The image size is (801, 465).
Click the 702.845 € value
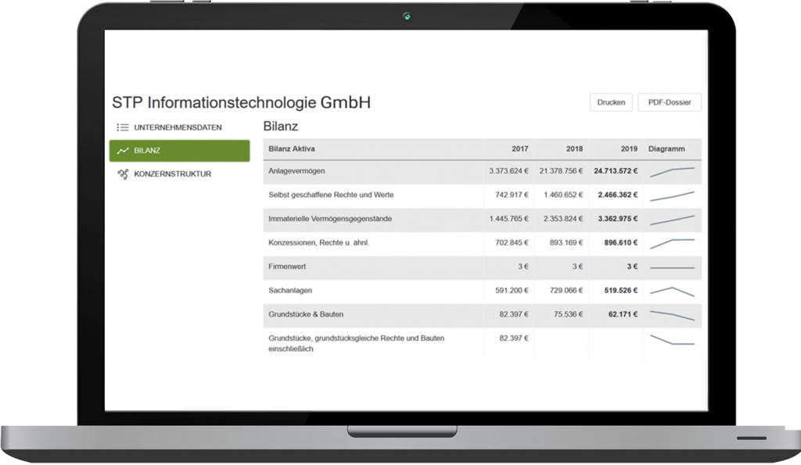click(x=512, y=242)
